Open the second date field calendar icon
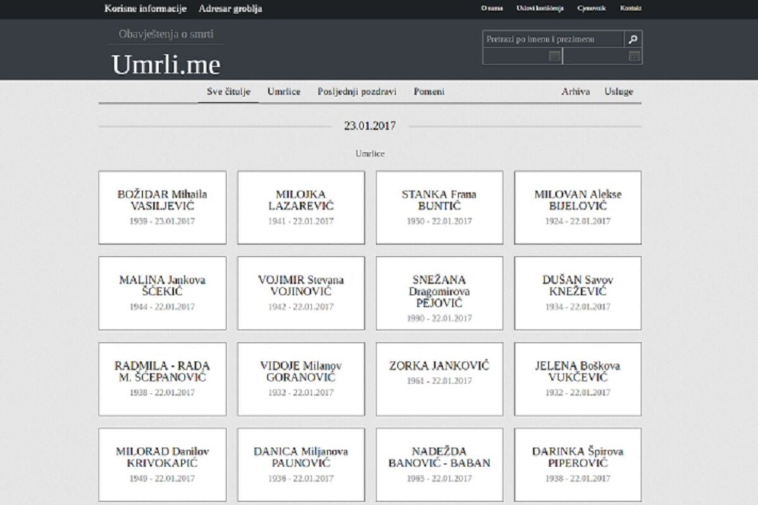758x505 pixels. pos(634,57)
